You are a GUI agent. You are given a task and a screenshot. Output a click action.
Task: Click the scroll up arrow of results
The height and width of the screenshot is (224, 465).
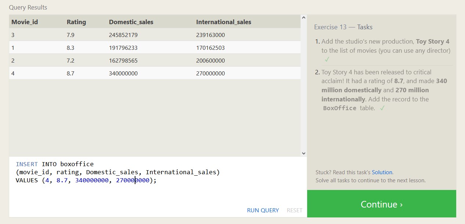tap(304, 18)
